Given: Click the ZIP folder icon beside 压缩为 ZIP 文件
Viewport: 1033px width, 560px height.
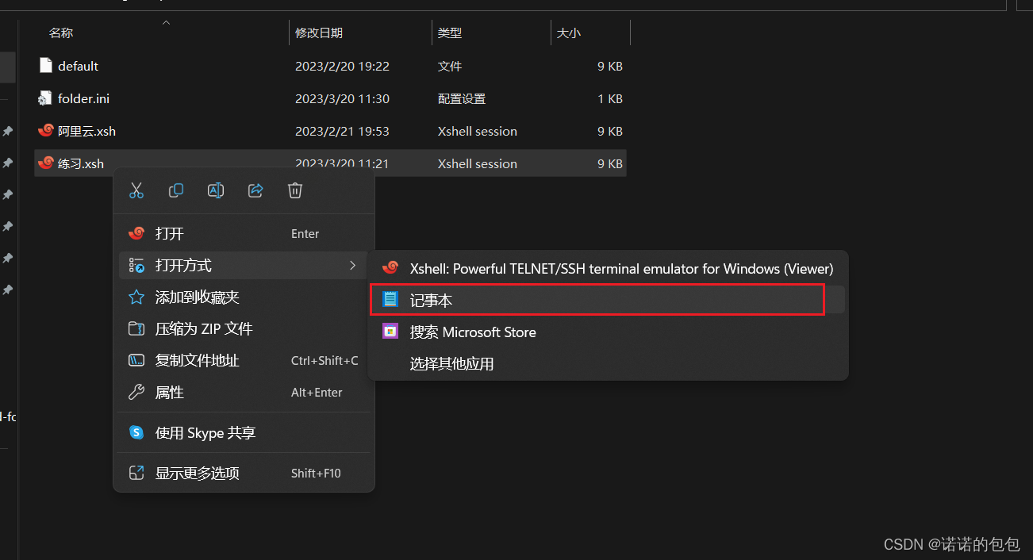Looking at the screenshot, I should pos(136,328).
